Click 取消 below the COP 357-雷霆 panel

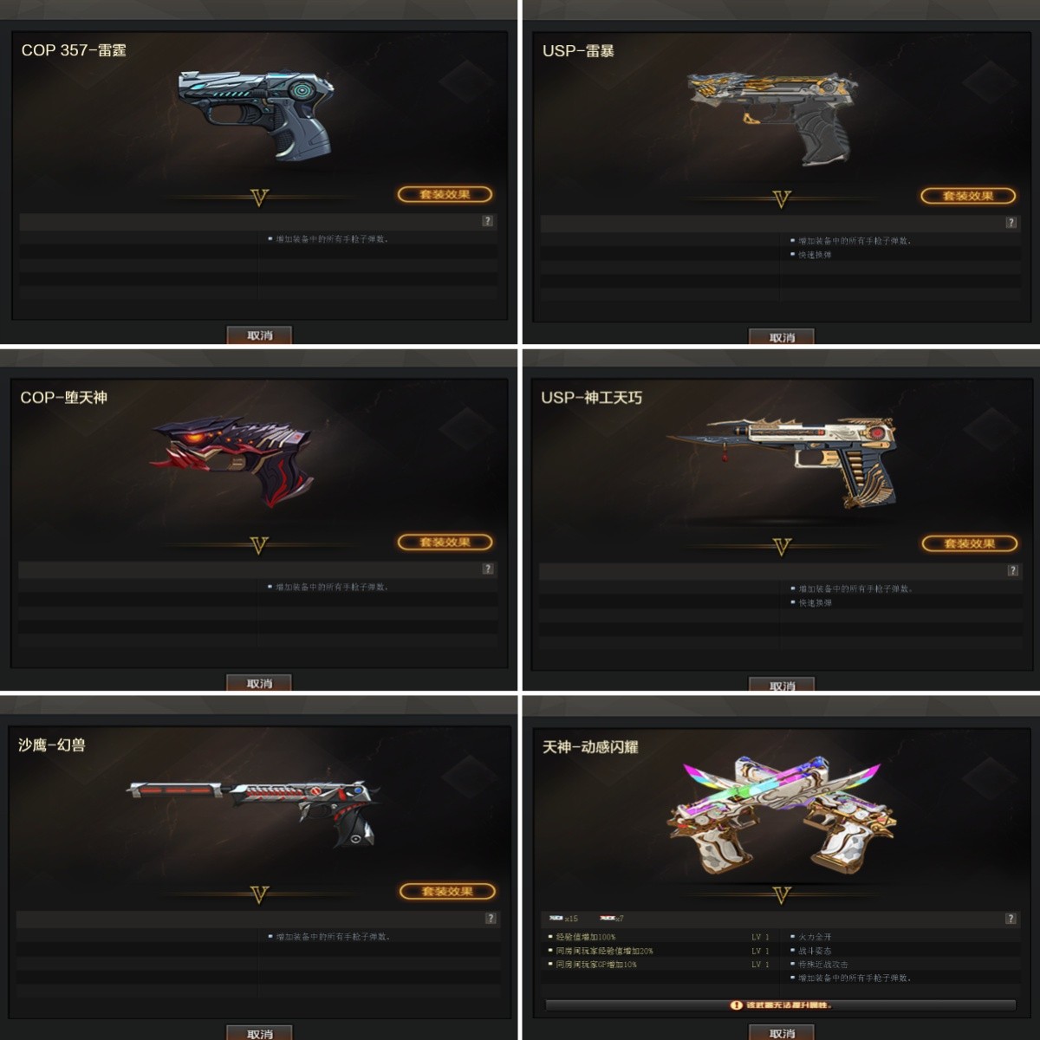(259, 335)
